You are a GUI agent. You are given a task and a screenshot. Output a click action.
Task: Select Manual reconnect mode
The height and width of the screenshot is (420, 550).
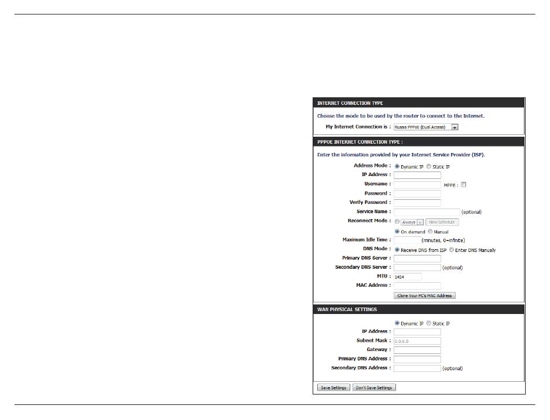[430, 232]
